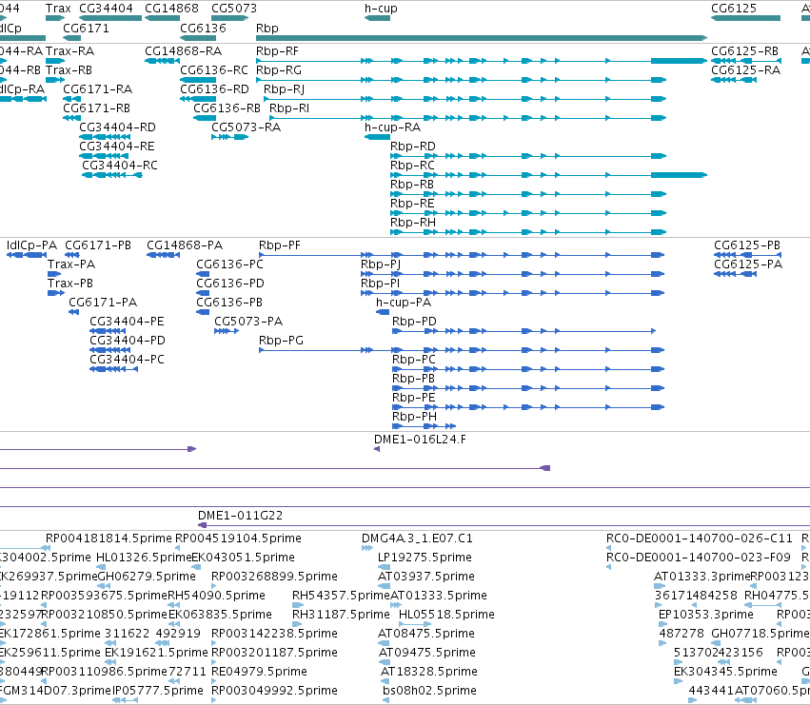The width and height of the screenshot is (810, 705).
Task: Click the CG14868-RA transcript label
Action: point(184,51)
